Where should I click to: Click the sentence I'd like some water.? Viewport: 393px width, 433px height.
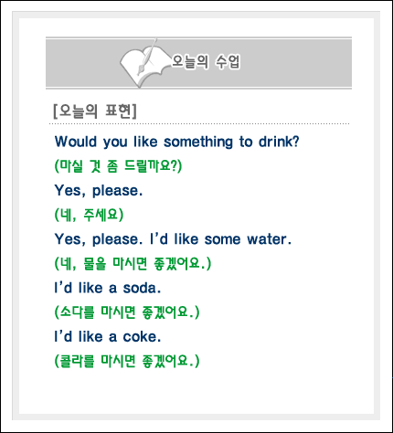click(x=220, y=239)
